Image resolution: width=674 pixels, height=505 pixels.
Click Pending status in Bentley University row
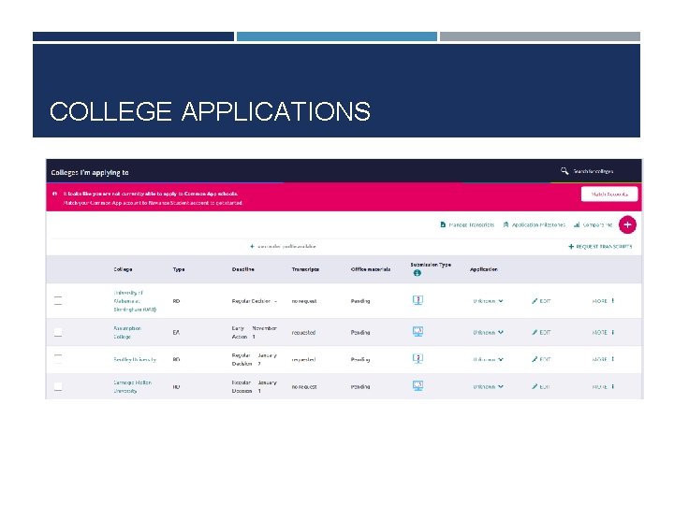(x=360, y=359)
